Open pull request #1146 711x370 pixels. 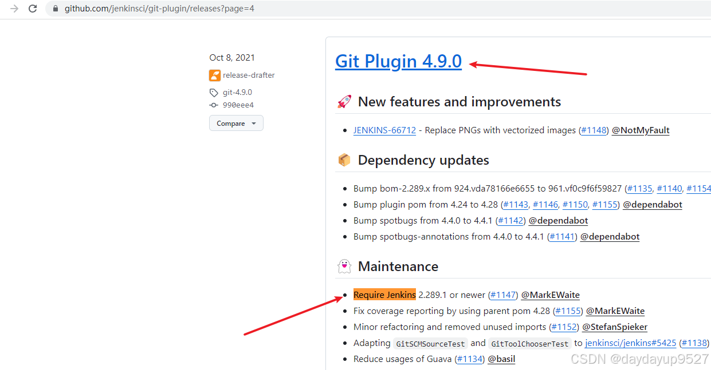pos(545,205)
